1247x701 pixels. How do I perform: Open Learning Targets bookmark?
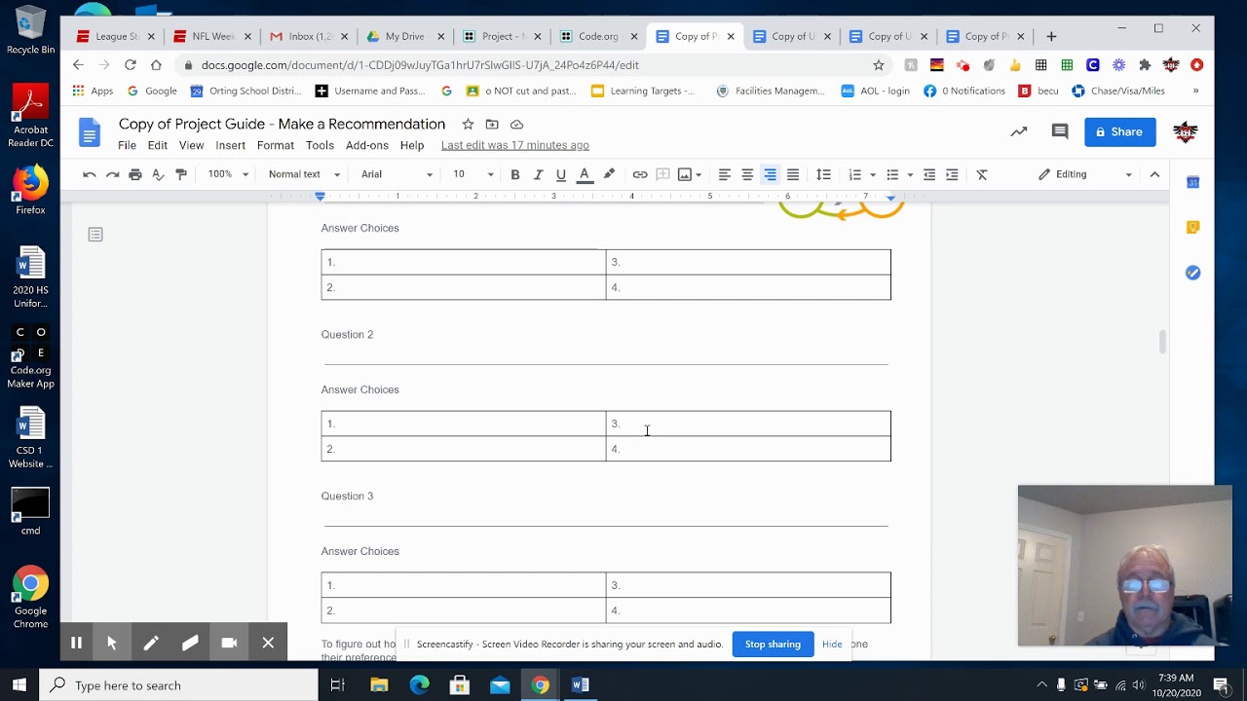point(644,91)
